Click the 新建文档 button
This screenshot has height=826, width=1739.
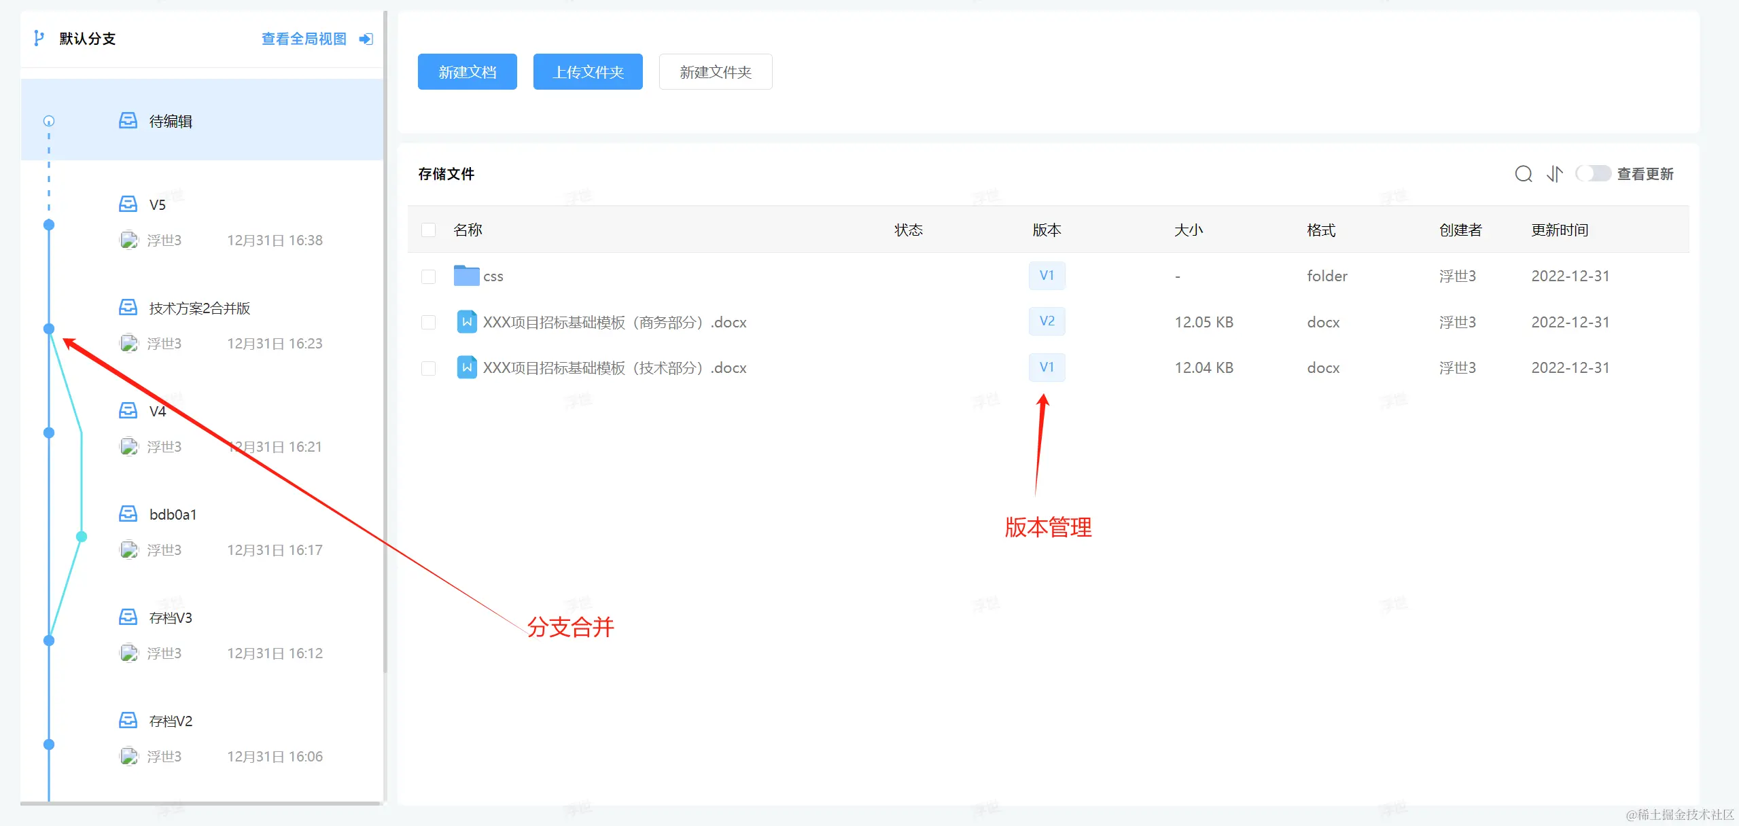[467, 72]
